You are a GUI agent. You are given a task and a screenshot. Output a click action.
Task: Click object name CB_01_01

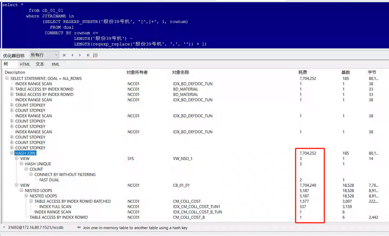[181, 185]
